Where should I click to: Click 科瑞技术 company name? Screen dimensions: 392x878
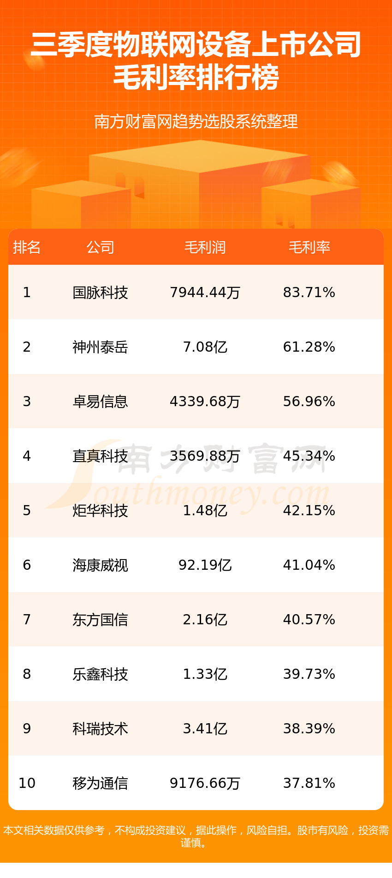point(100,729)
